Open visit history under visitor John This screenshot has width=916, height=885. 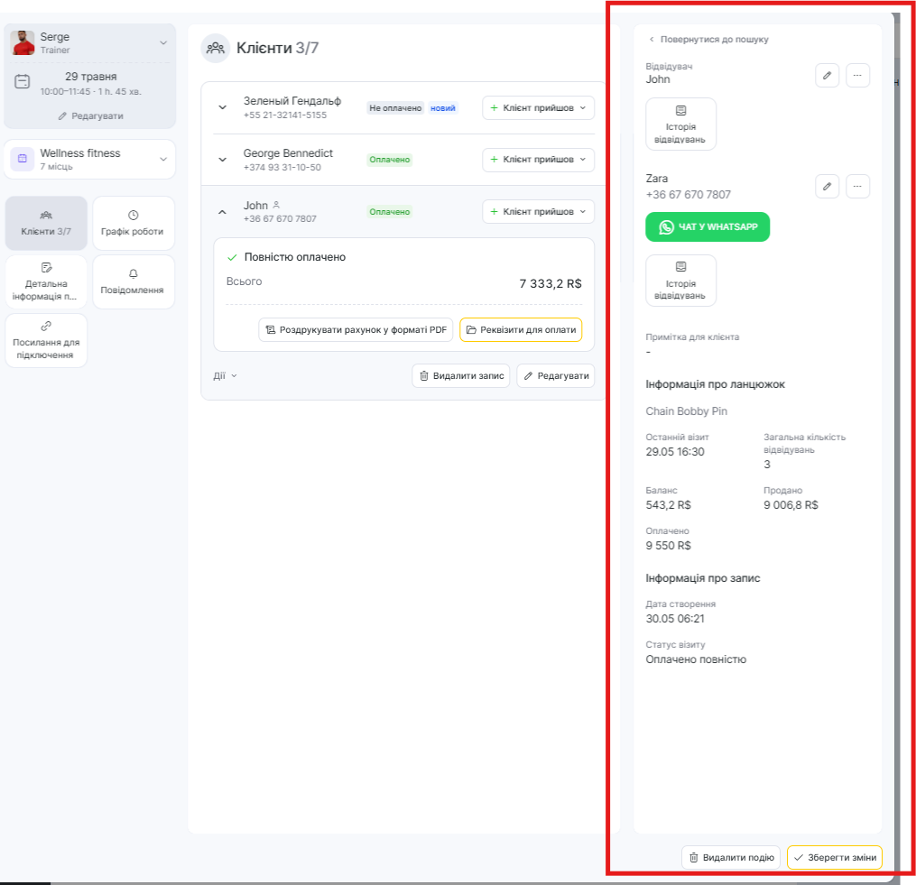click(x=680, y=124)
